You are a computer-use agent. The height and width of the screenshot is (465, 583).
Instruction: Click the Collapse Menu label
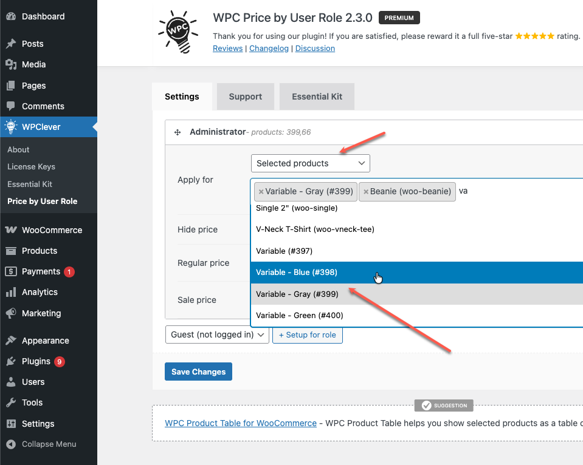click(49, 444)
